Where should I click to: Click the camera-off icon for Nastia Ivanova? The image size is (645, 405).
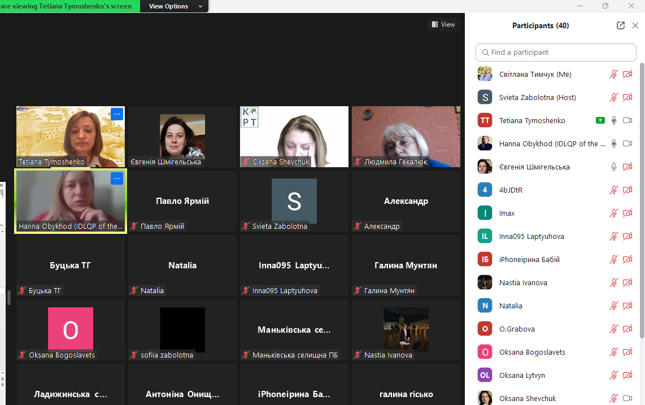click(627, 283)
